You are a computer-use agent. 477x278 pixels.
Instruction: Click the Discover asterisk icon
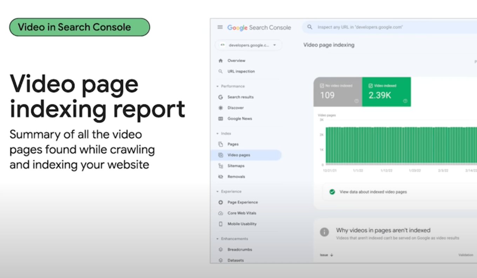point(221,108)
